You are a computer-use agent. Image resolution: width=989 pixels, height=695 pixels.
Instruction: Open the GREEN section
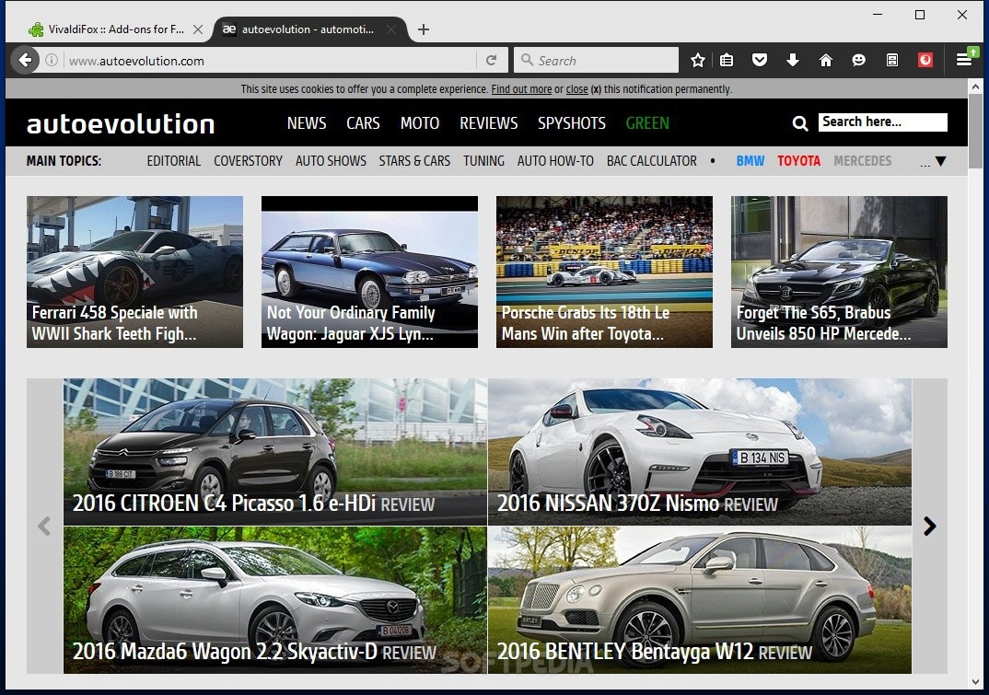coord(647,123)
